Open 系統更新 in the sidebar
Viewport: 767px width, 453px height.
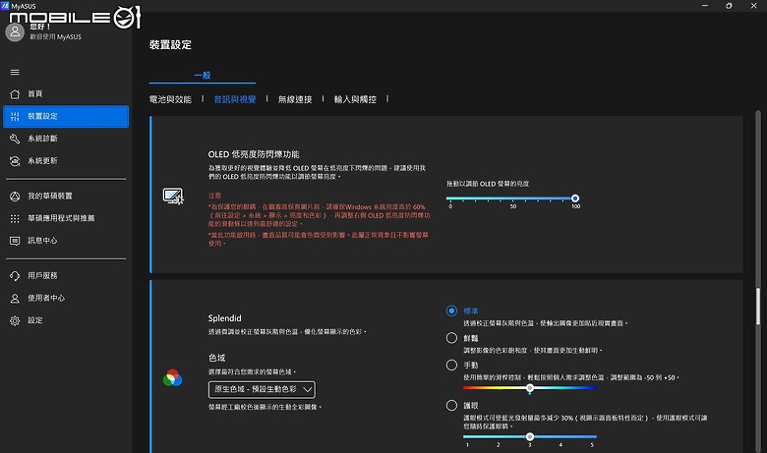tap(66, 161)
